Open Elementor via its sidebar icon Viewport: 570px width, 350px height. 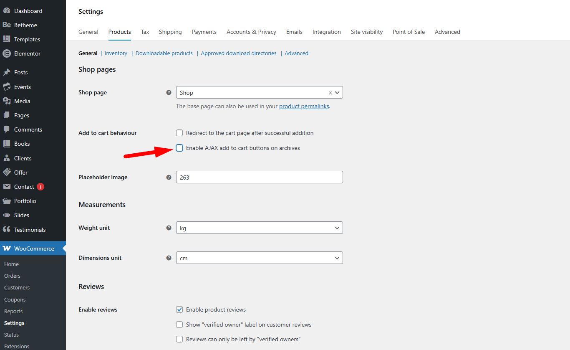tap(7, 53)
